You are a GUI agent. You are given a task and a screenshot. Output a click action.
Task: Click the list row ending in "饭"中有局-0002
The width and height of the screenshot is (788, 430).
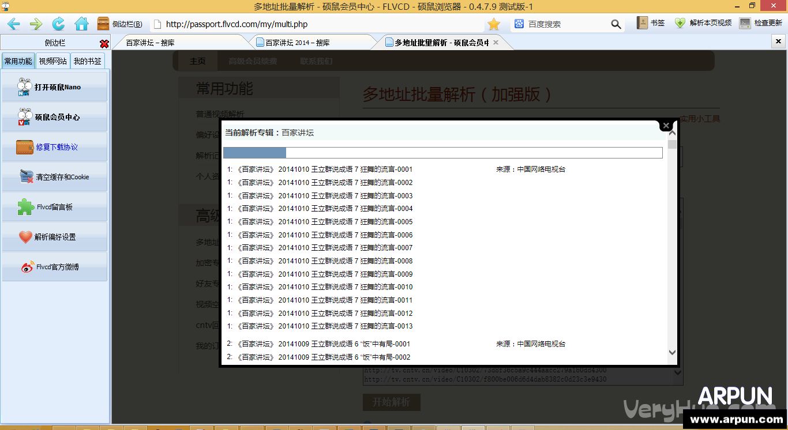[318, 357]
